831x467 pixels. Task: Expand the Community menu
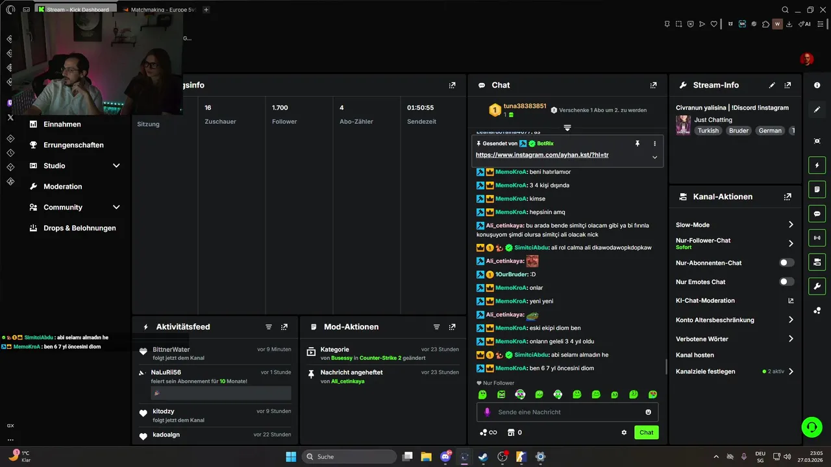pyautogui.click(x=116, y=208)
